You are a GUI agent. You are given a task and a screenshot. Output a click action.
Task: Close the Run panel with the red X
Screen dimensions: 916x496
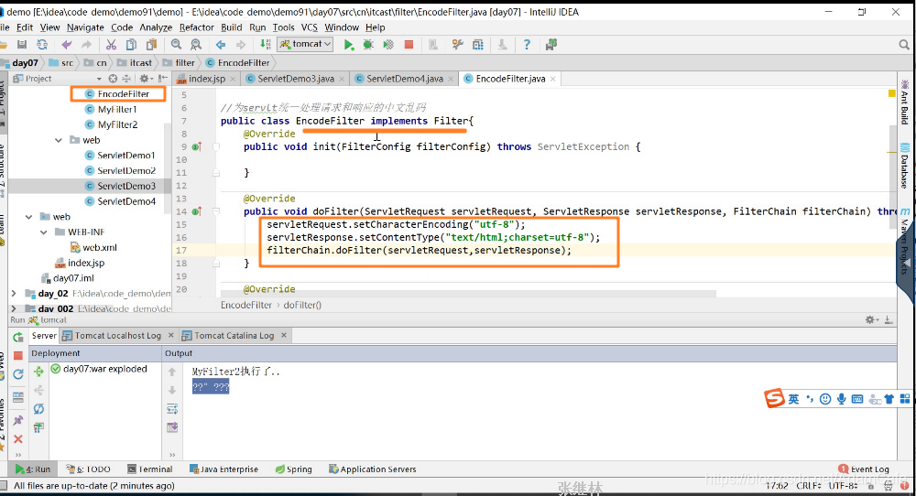tap(18, 439)
